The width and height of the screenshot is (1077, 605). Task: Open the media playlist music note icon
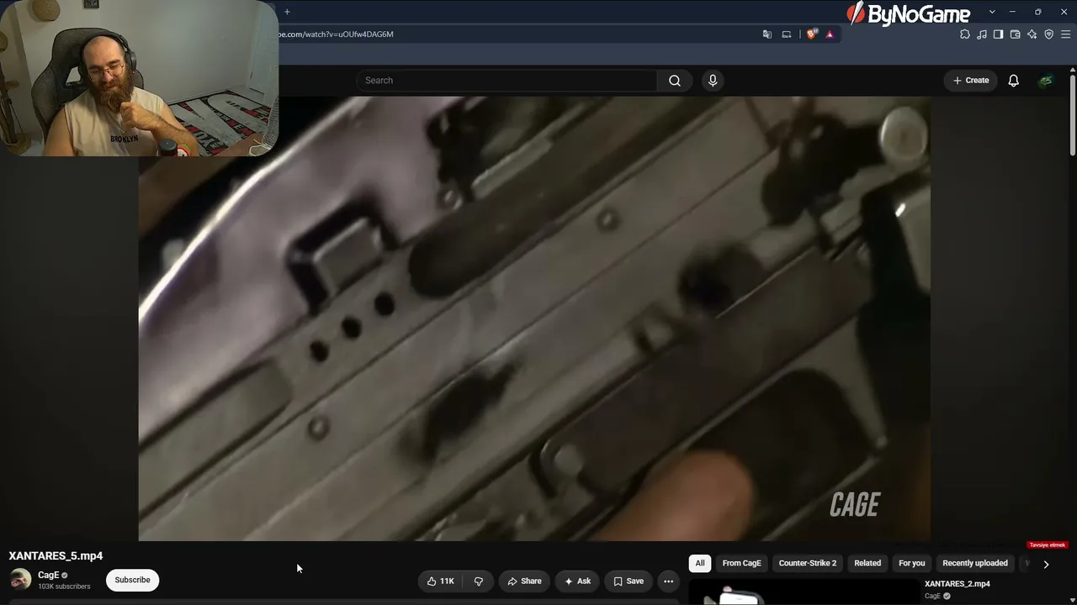click(982, 34)
